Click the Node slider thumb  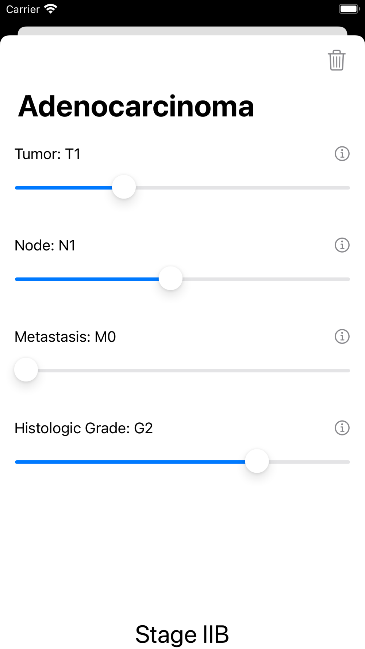[170, 279]
